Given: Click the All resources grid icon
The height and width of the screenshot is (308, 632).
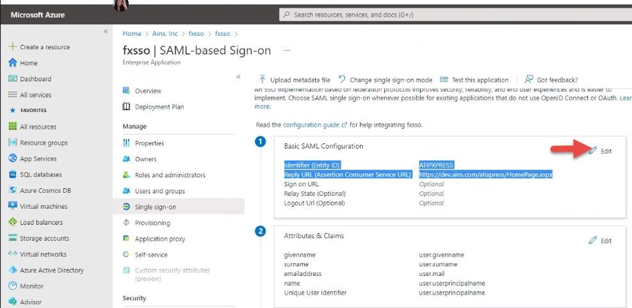Looking at the screenshot, I should click(x=13, y=127).
